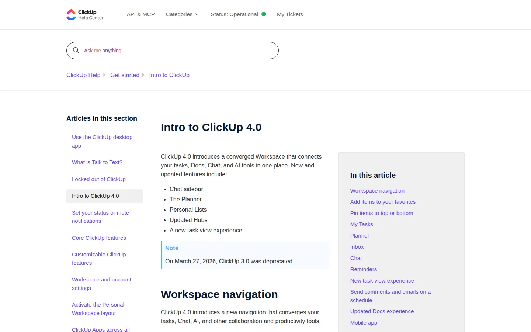Go to My Tickets
Viewport: 531px width, 332px height.
click(290, 14)
